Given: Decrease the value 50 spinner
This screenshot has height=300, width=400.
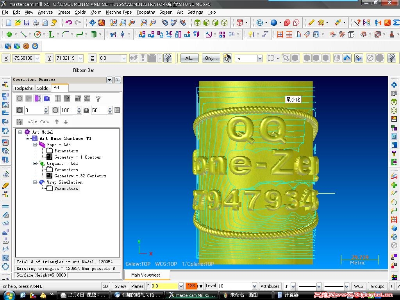Looking at the screenshot, I should click(110, 112).
